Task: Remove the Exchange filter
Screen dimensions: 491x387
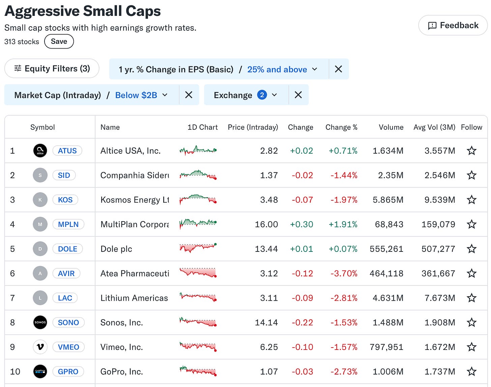Action: 298,95
